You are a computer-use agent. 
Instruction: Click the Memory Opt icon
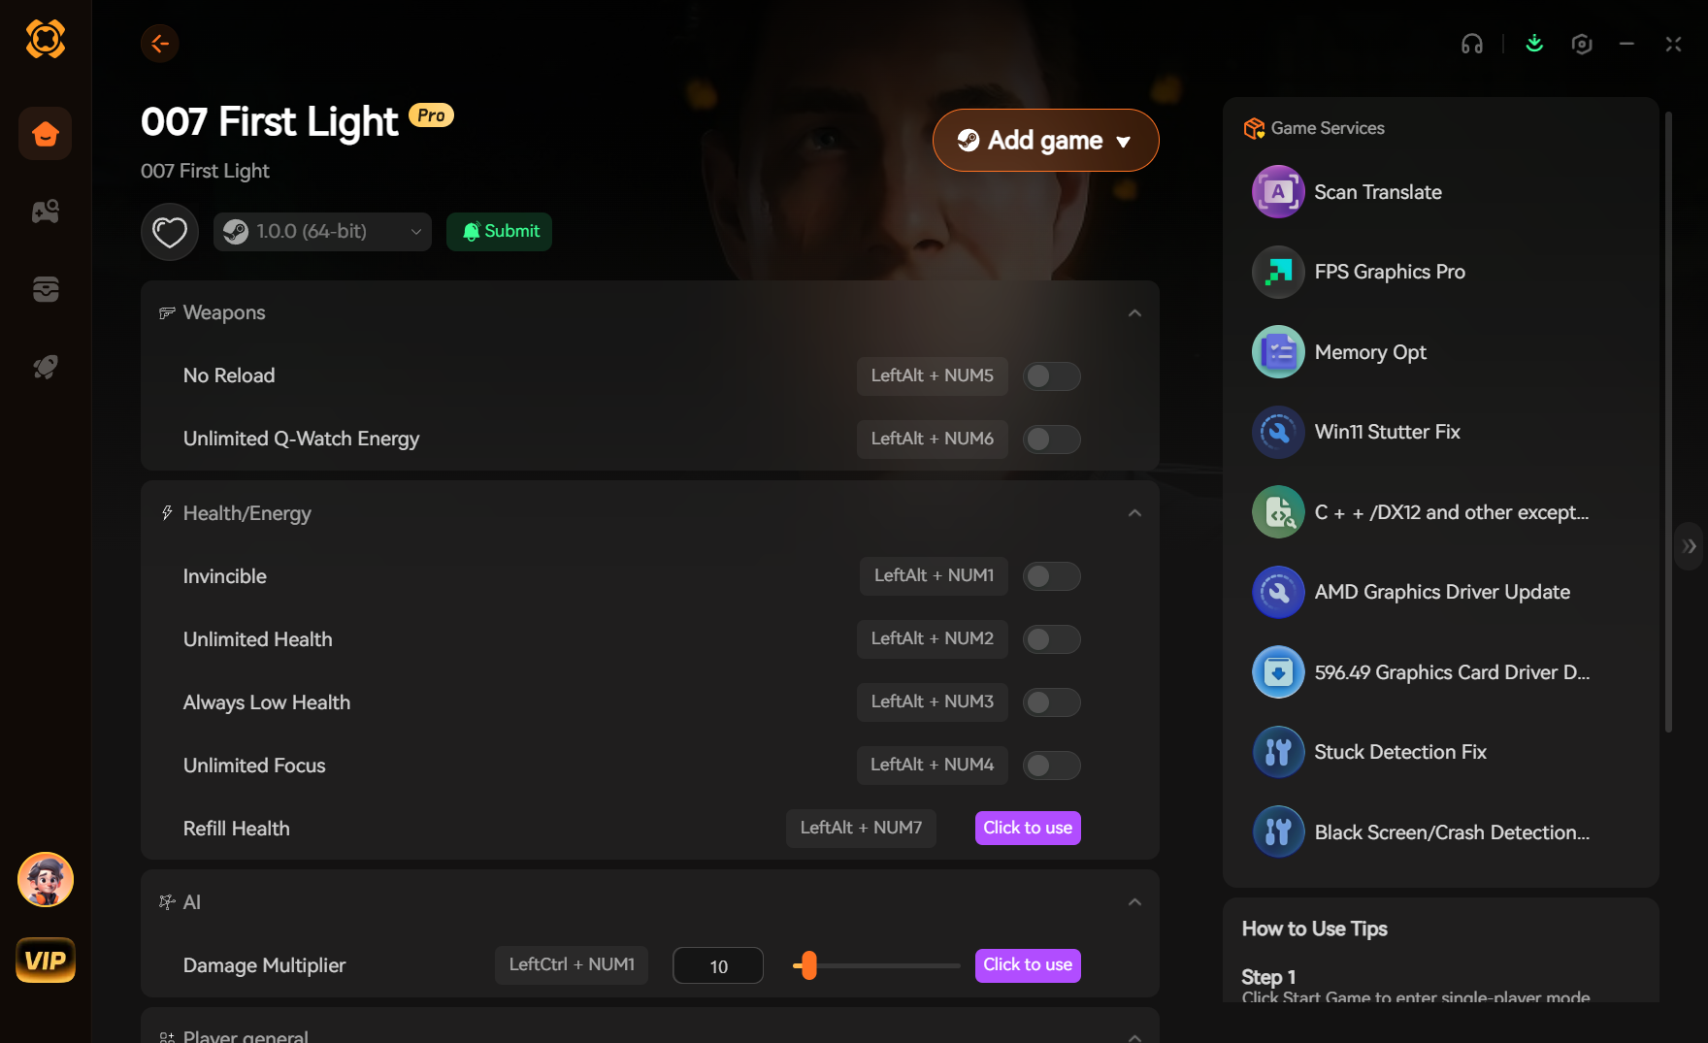1278,352
